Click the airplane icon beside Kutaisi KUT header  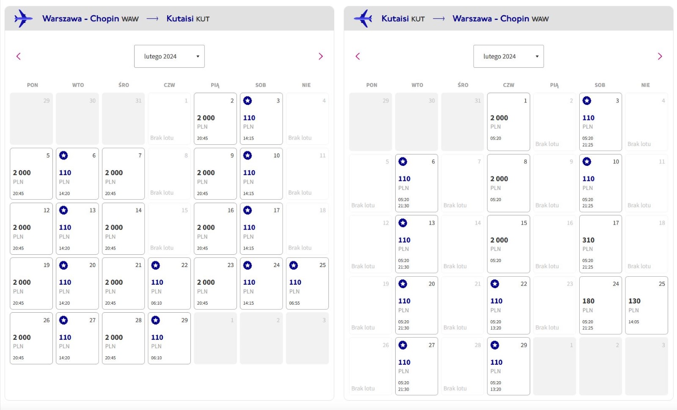[363, 19]
